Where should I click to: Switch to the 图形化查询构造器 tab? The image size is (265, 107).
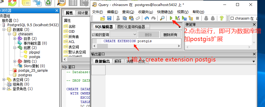pyautogui.click(x=131, y=27)
